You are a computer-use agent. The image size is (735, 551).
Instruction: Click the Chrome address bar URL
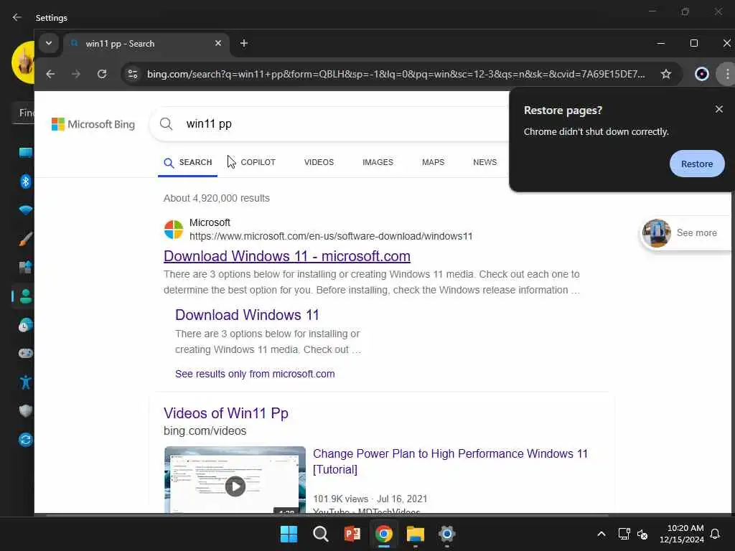(395, 74)
